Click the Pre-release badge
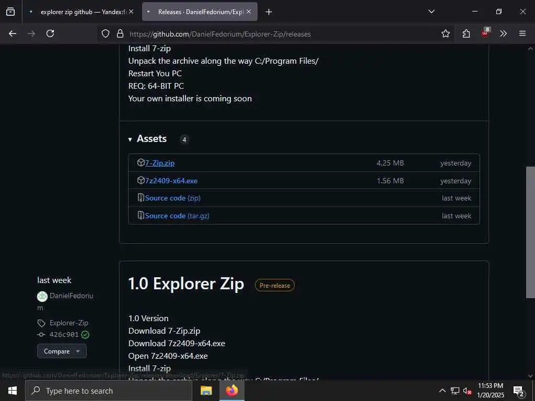This screenshot has width=535, height=401. (275, 286)
